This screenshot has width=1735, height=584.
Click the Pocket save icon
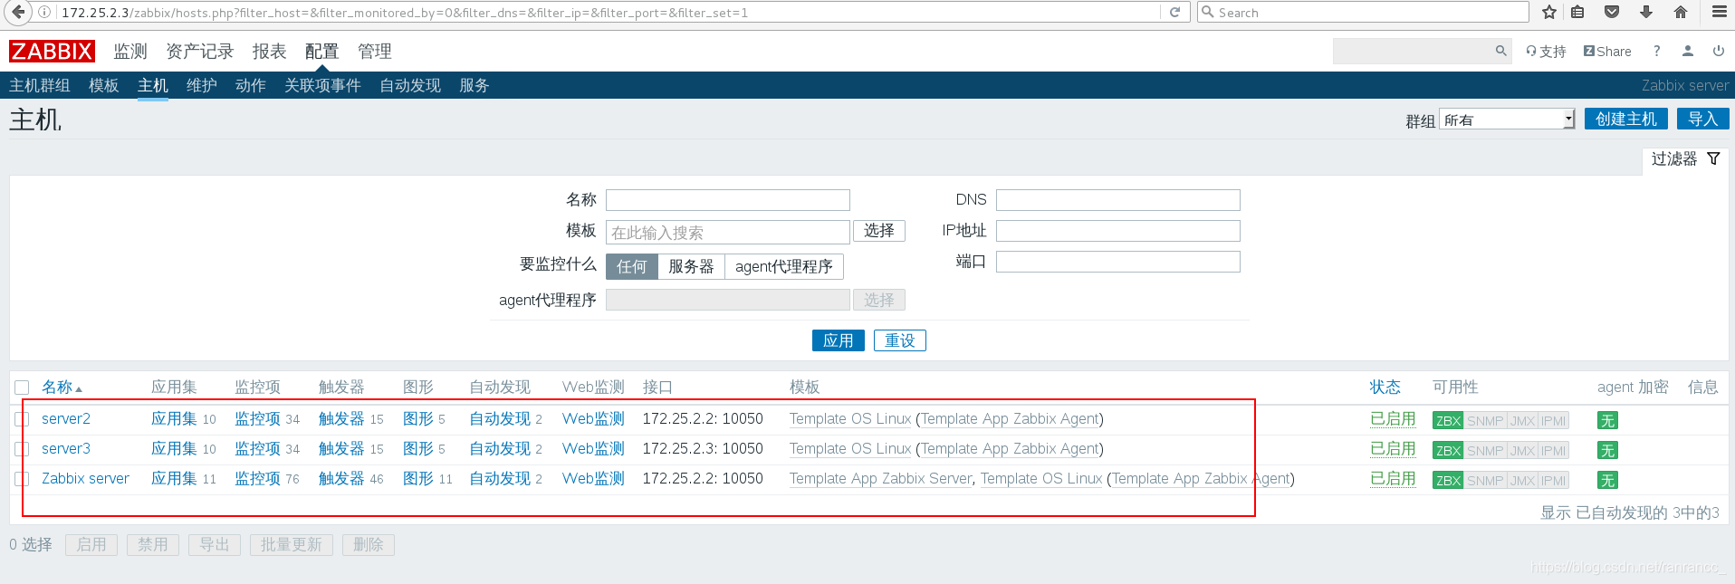1612,12
